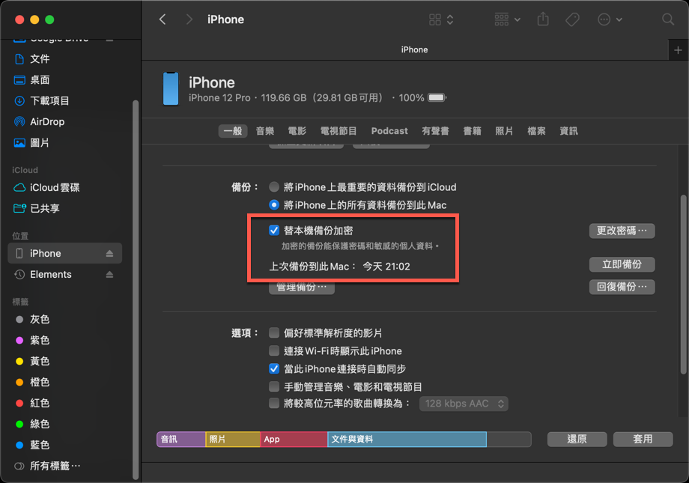The image size is (689, 483).
Task: Go back with the left chevron
Action: click(x=163, y=19)
